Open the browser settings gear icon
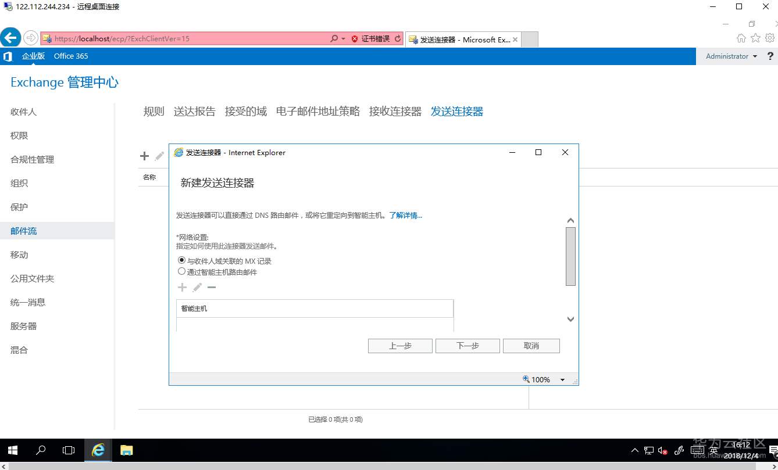The height and width of the screenshot is (470, 778). pyautogui.click(x=769, y=38)
